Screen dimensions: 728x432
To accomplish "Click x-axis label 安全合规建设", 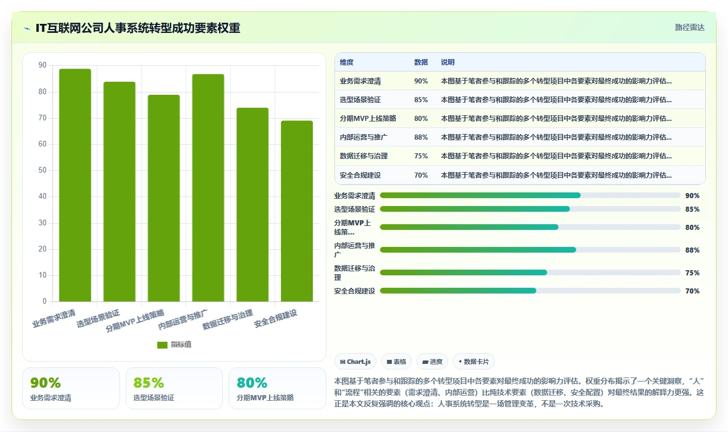I will [276, 319].
